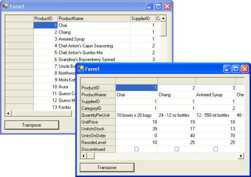Image resolution: width=251 pixels, height=177 pixels.
Task: Select the Chef Anton's Gumbo Mix cell
Action: click(94, 53)
